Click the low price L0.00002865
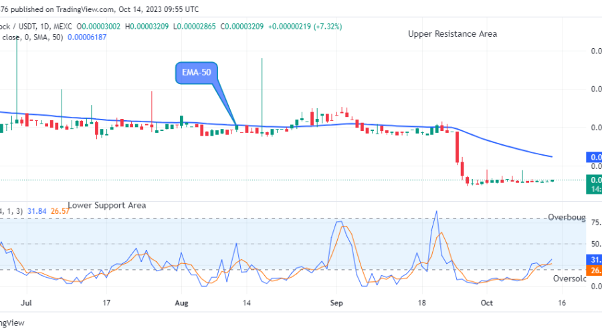 (x=194, y=27)
